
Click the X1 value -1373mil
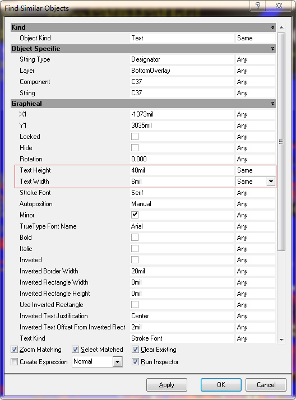[182, 114]
